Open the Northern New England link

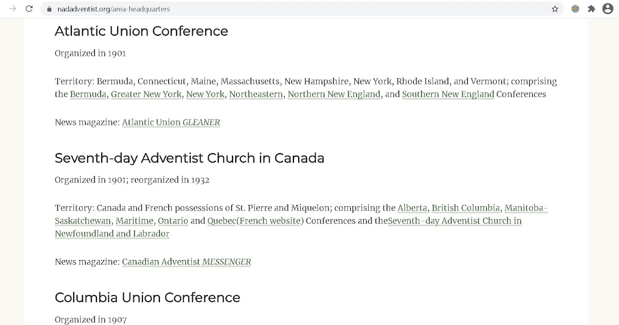point(334,94)
